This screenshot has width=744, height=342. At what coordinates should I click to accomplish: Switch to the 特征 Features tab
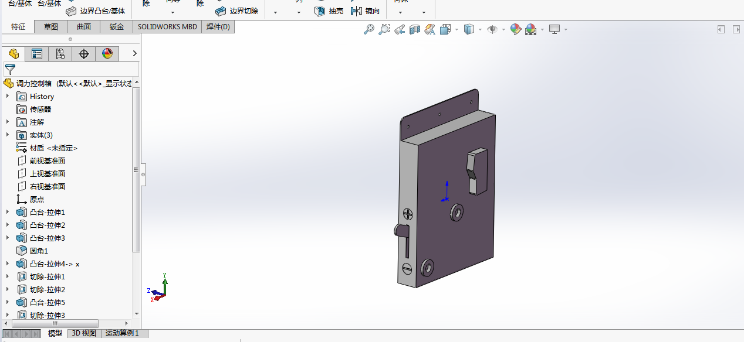tap(18, 26)
